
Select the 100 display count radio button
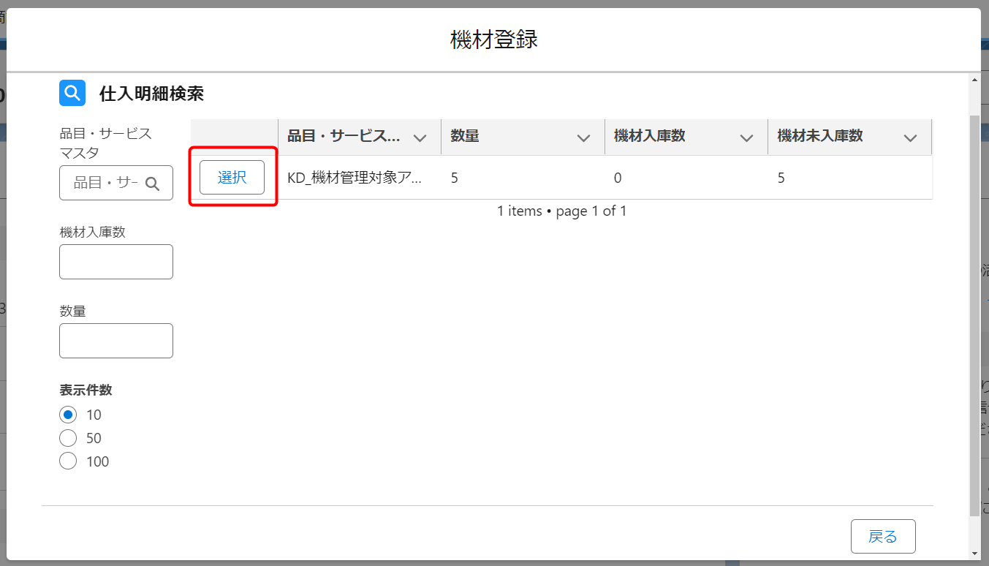68,461
